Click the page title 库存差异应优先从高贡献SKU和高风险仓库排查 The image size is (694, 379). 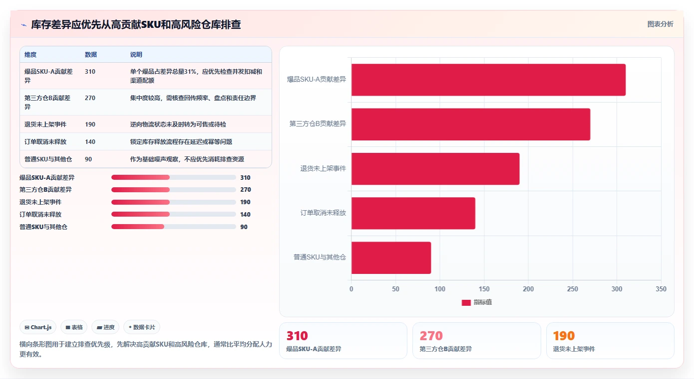click(136, 24)
